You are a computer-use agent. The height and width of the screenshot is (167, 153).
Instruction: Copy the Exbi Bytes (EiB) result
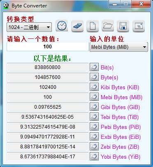tap(94, 136)
